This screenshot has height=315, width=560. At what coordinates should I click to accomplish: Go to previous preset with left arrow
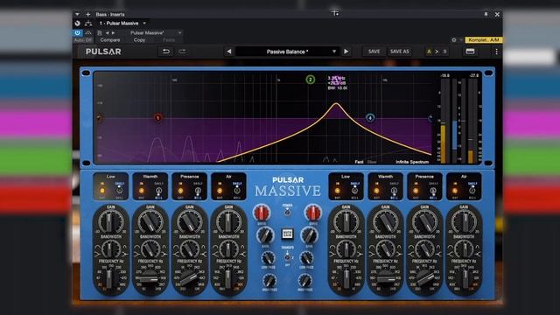[x=229, y=52]
